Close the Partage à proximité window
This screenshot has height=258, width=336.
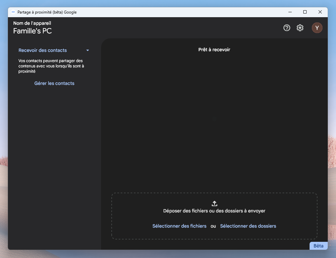320,12
